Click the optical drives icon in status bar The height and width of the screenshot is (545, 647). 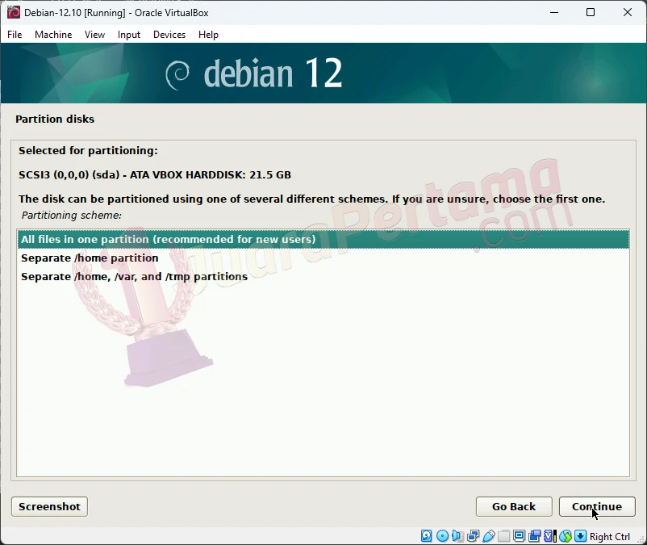[x=442, y=536]
